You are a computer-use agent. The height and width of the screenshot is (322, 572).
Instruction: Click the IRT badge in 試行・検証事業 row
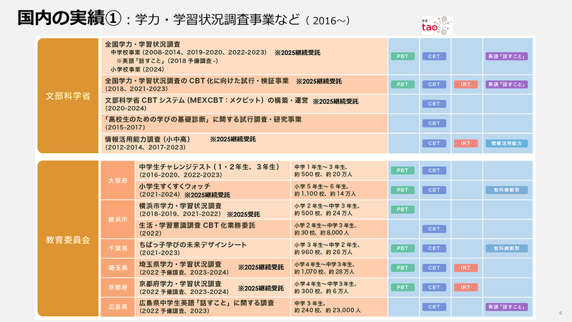(465, 84)
